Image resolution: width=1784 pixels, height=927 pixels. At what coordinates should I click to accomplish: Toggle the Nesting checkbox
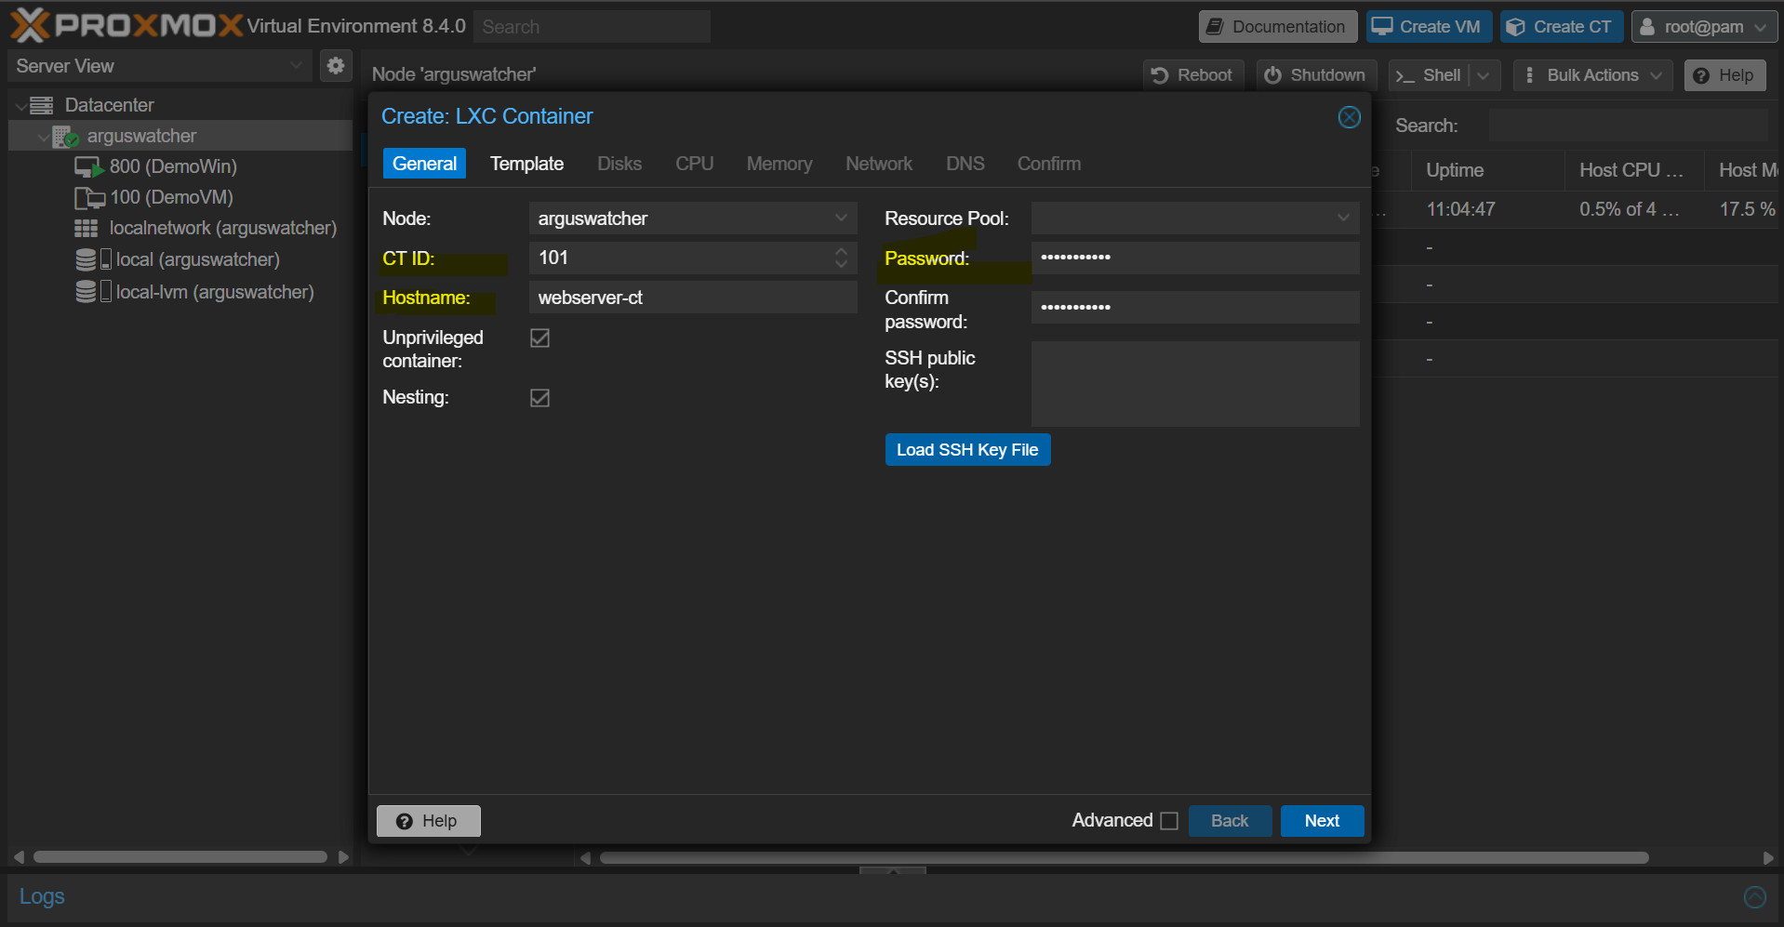tap(539, 398)
